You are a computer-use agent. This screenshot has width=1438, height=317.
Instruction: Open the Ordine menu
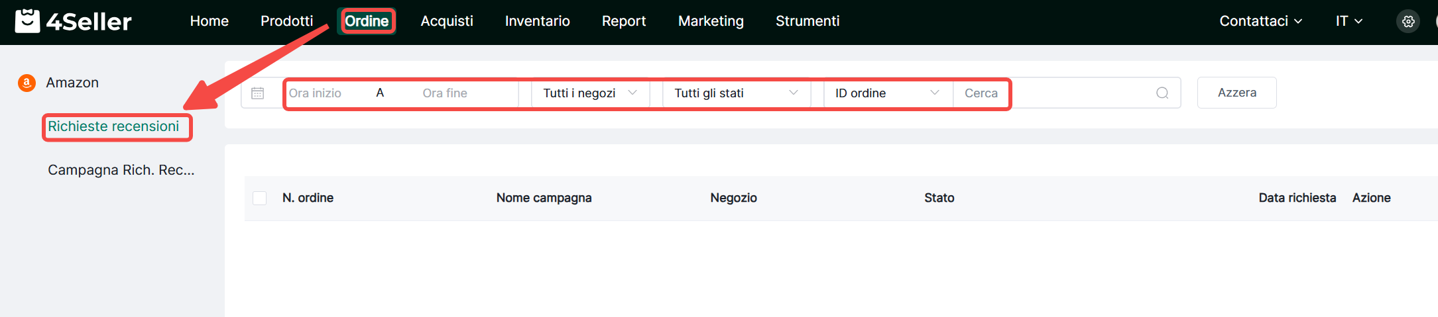click(x=367, y=21)
